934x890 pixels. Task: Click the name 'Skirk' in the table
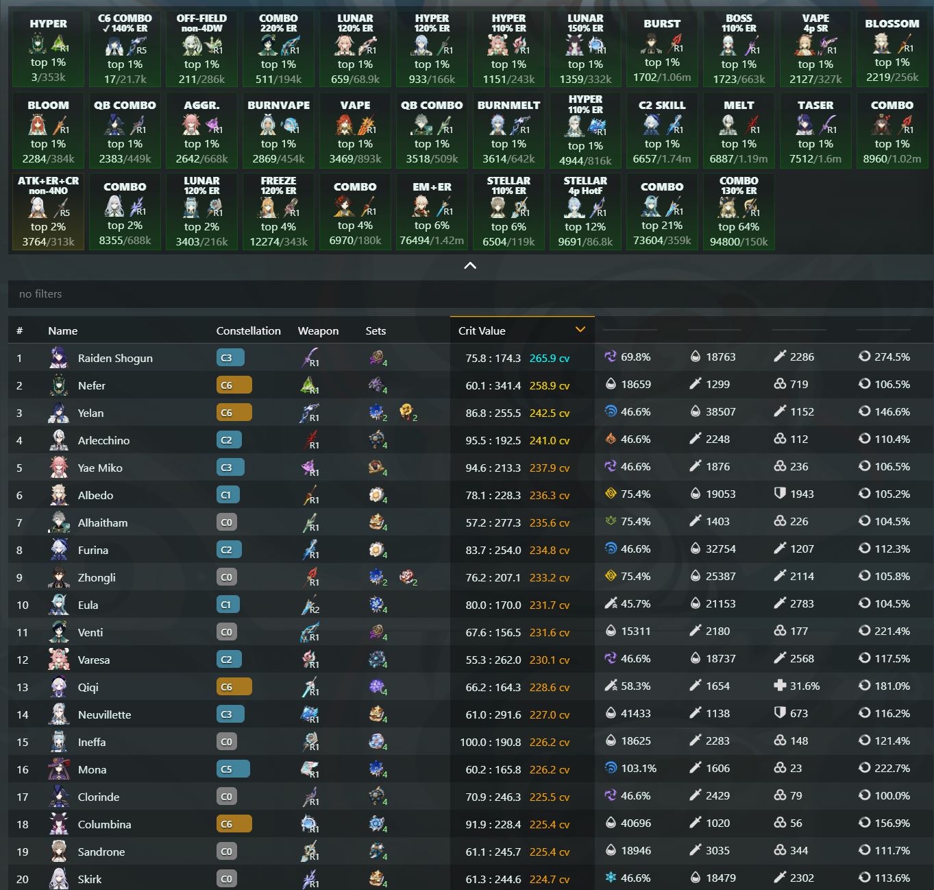pos(90,879)
